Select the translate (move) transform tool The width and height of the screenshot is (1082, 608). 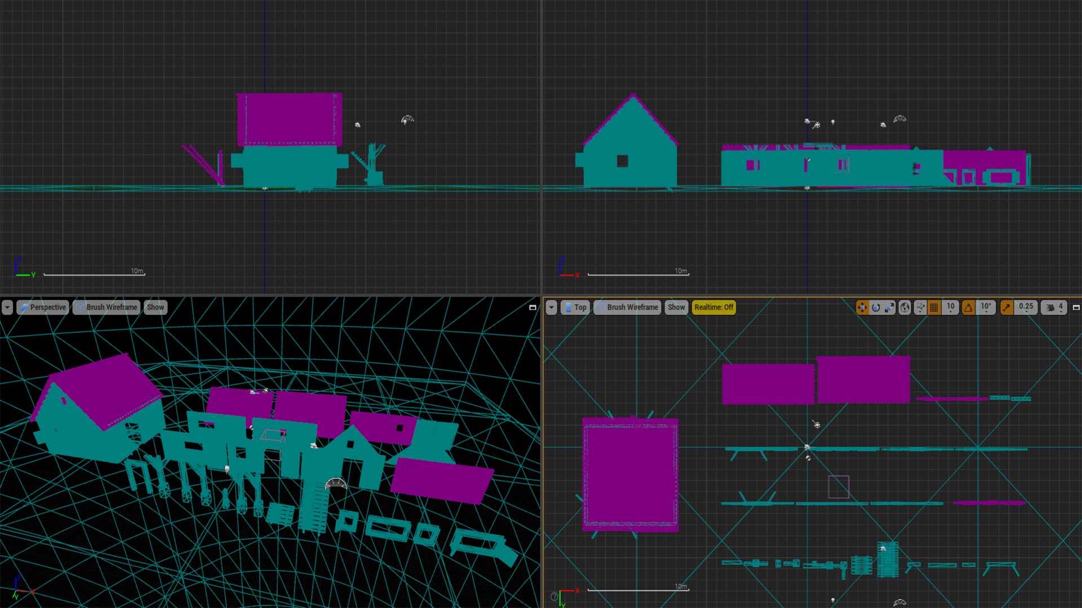point(862,307)
